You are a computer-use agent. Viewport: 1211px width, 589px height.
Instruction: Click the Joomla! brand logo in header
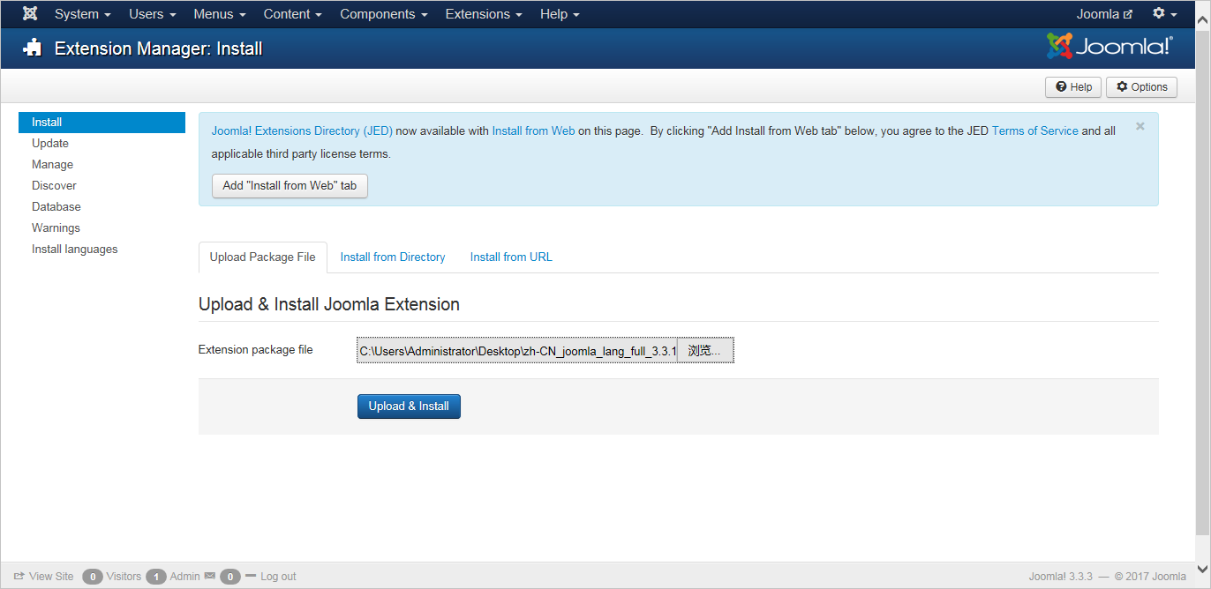click(1109, 47)
